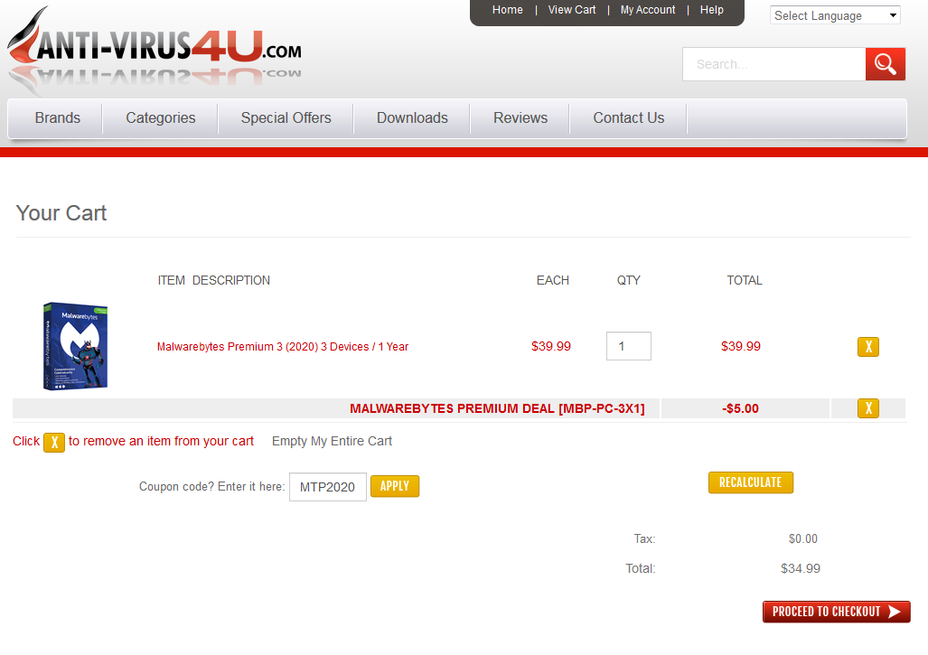Viewport: 928px width, 655px height.
Task: Go to Special Offers
Action: click(286, 117)
